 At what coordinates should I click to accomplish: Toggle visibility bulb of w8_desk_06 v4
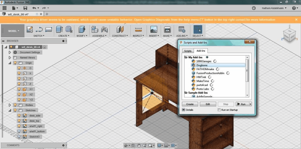11,47
